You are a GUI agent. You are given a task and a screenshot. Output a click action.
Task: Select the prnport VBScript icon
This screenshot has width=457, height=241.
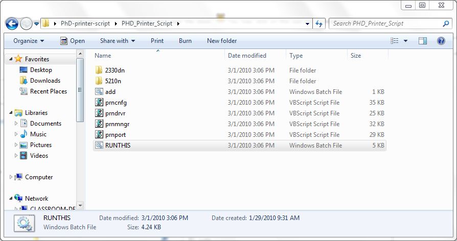click(99, 134)
